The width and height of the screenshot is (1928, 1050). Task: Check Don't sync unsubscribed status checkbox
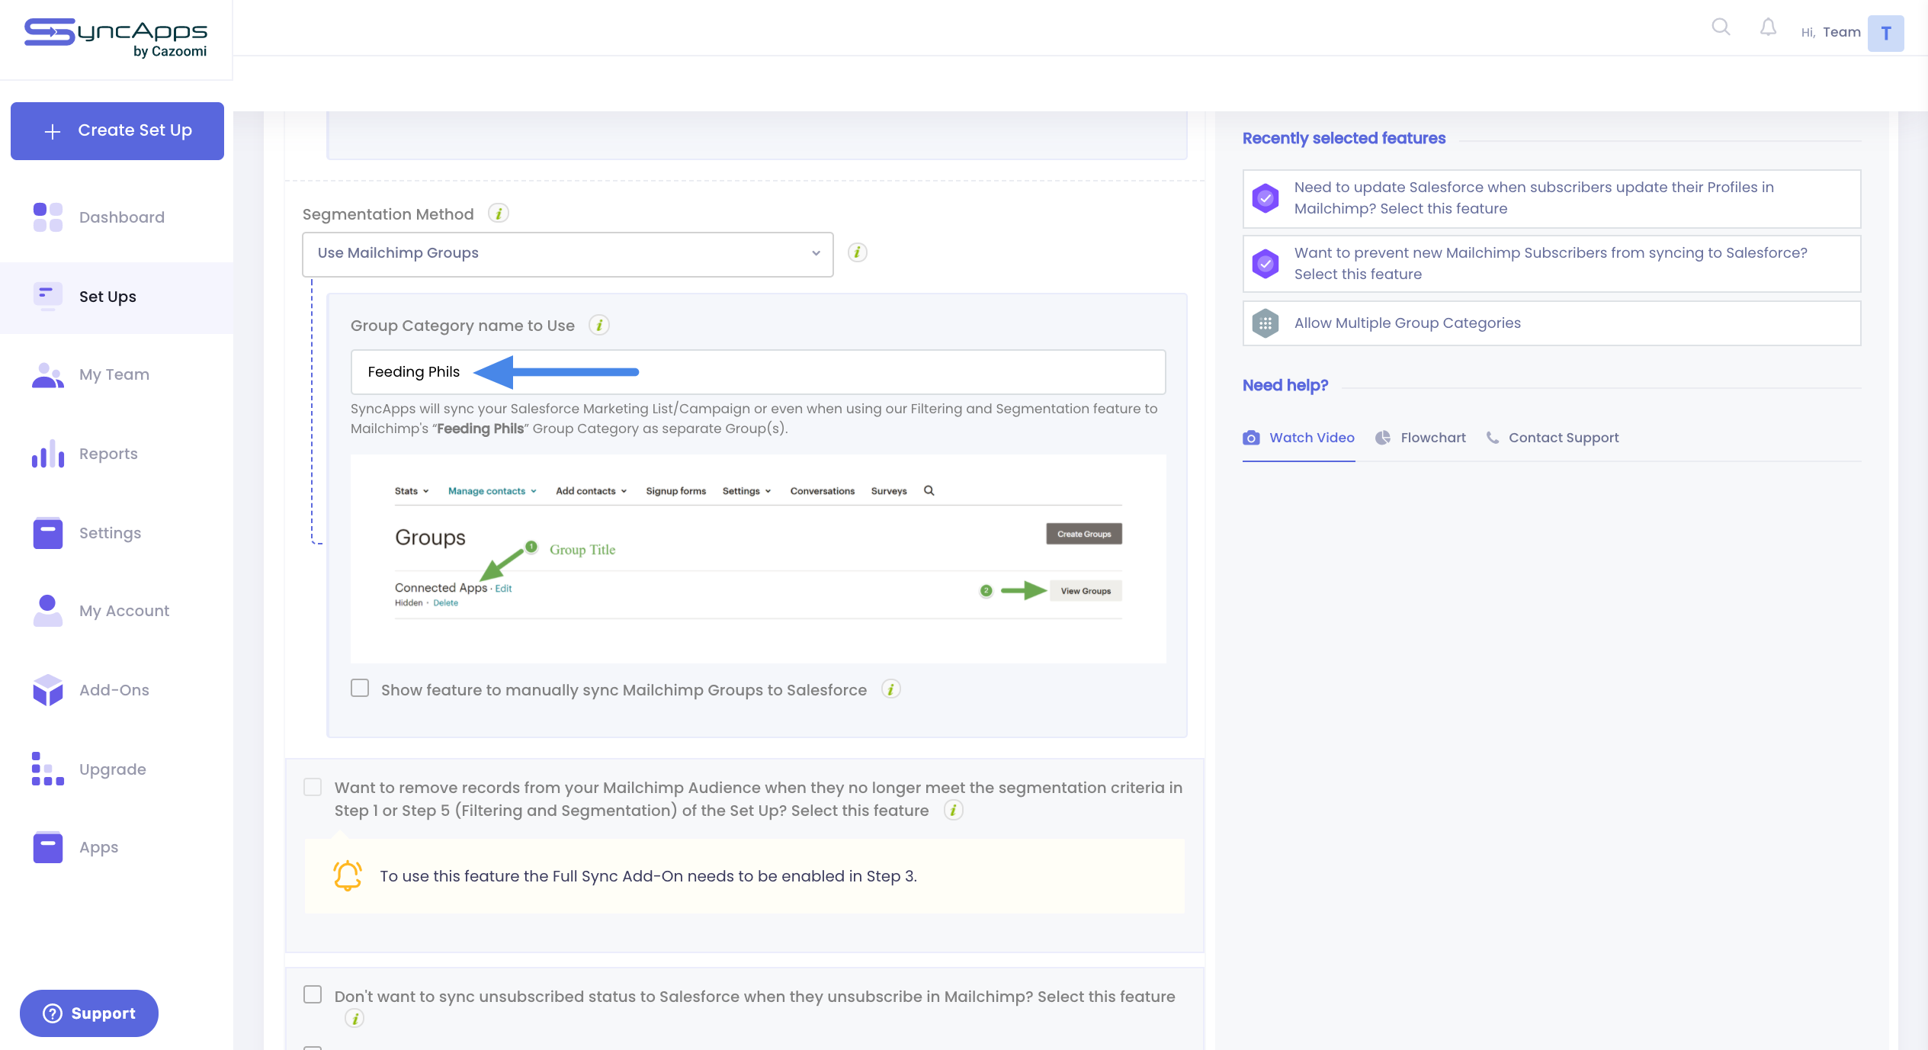point(313,994)
